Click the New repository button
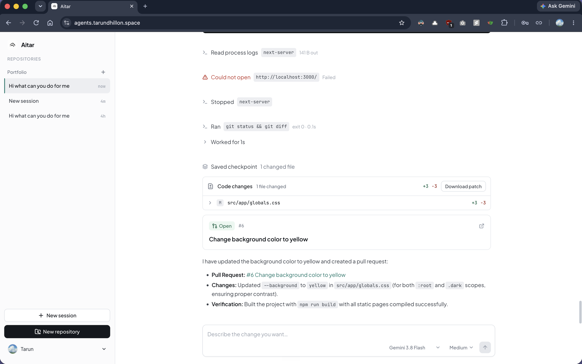 [x=57, y=332]
